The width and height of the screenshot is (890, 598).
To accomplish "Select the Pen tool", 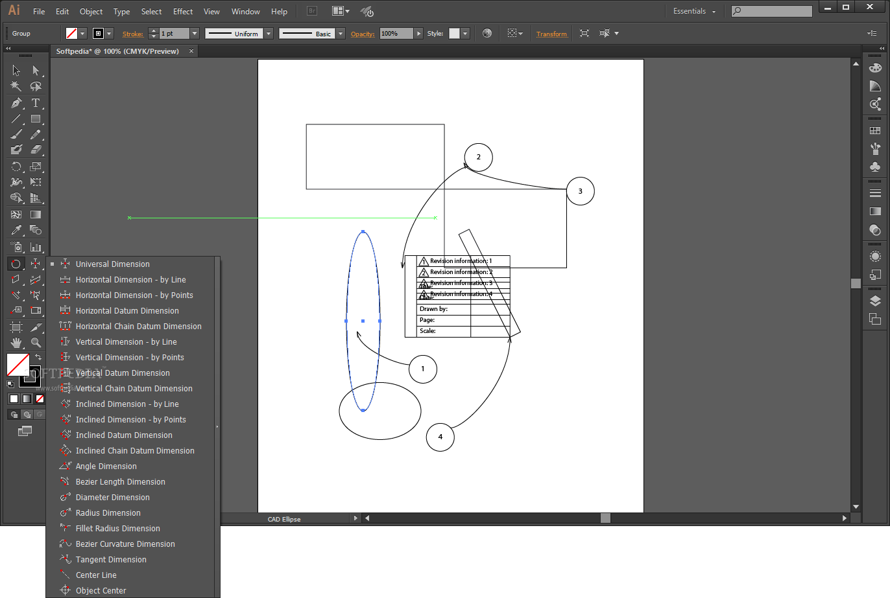I will click(16, 103).
